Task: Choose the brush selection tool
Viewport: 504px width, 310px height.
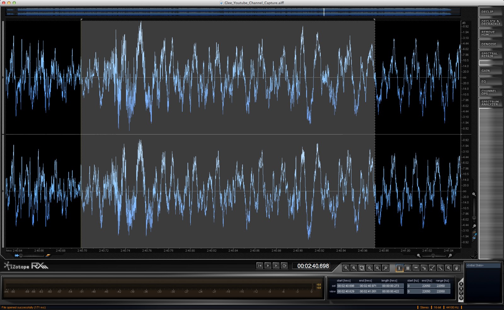Action: pos(432,268)
